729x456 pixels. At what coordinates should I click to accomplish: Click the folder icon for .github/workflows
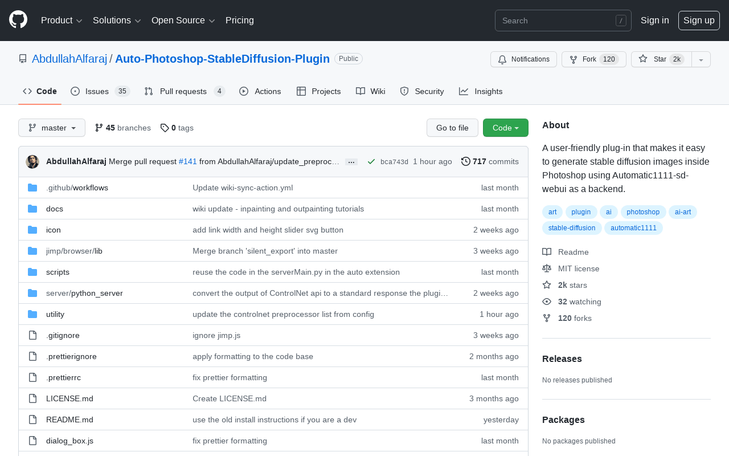point(32,188)
